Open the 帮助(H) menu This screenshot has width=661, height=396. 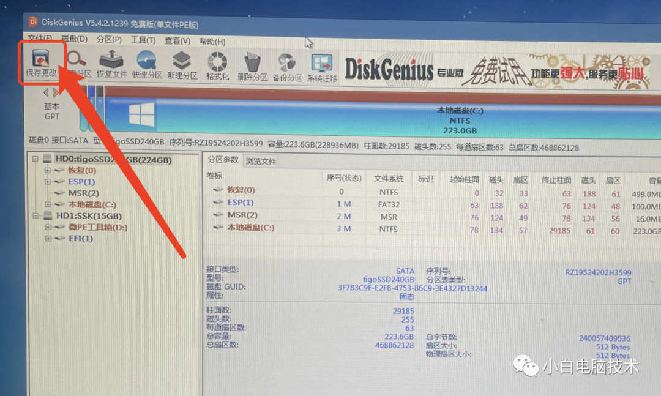212,42
